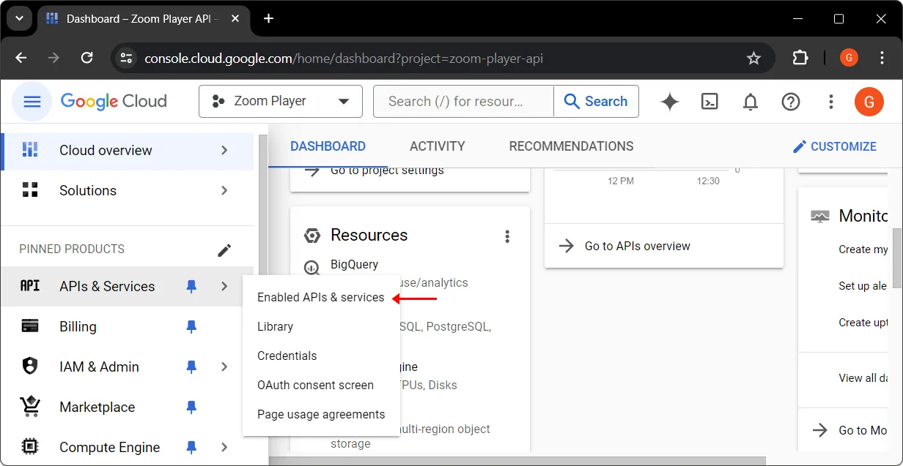Viewport: 903px width, 466px height.
Task: Open a new browser tab
Action: 268,18
